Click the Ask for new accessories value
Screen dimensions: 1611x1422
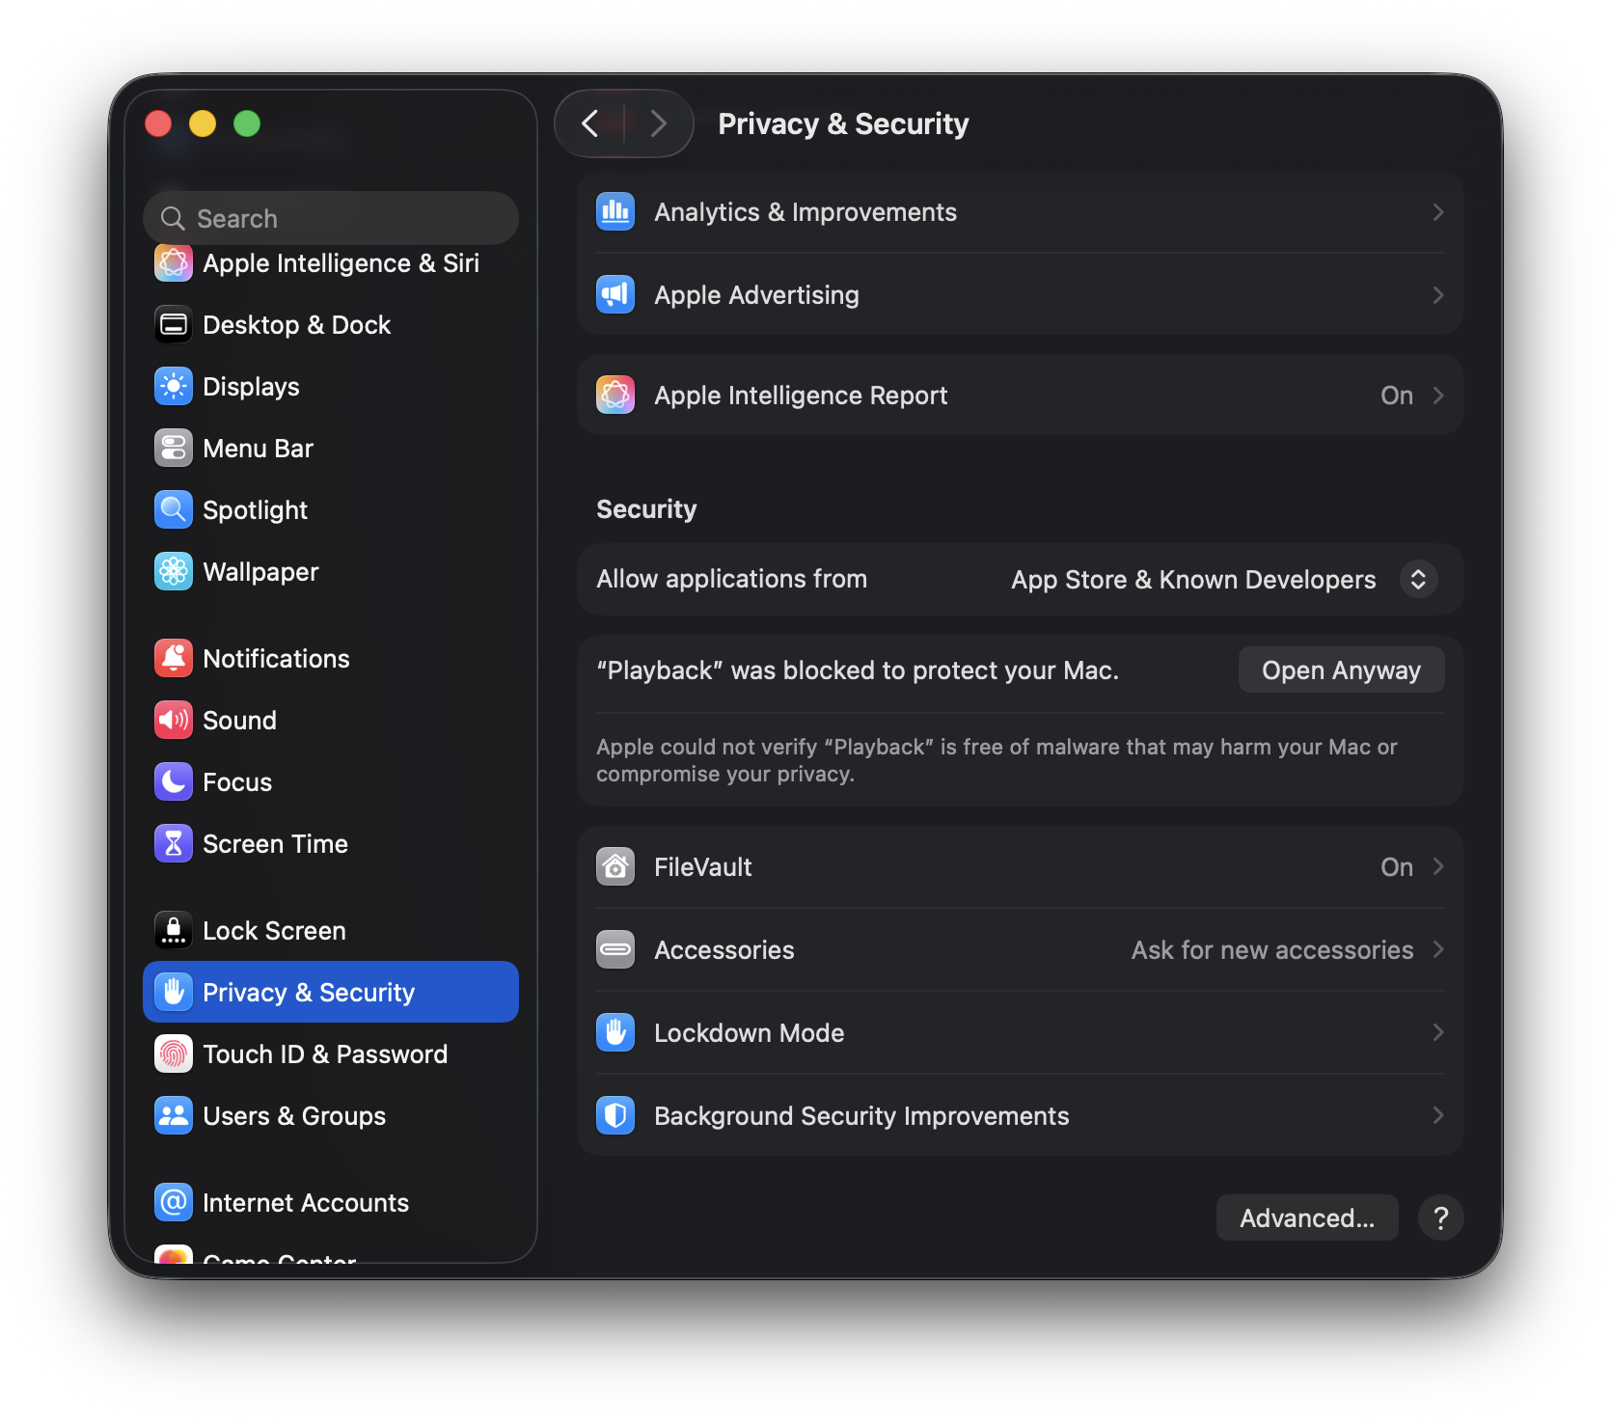pyautogui.click(x=1272, y=950)
